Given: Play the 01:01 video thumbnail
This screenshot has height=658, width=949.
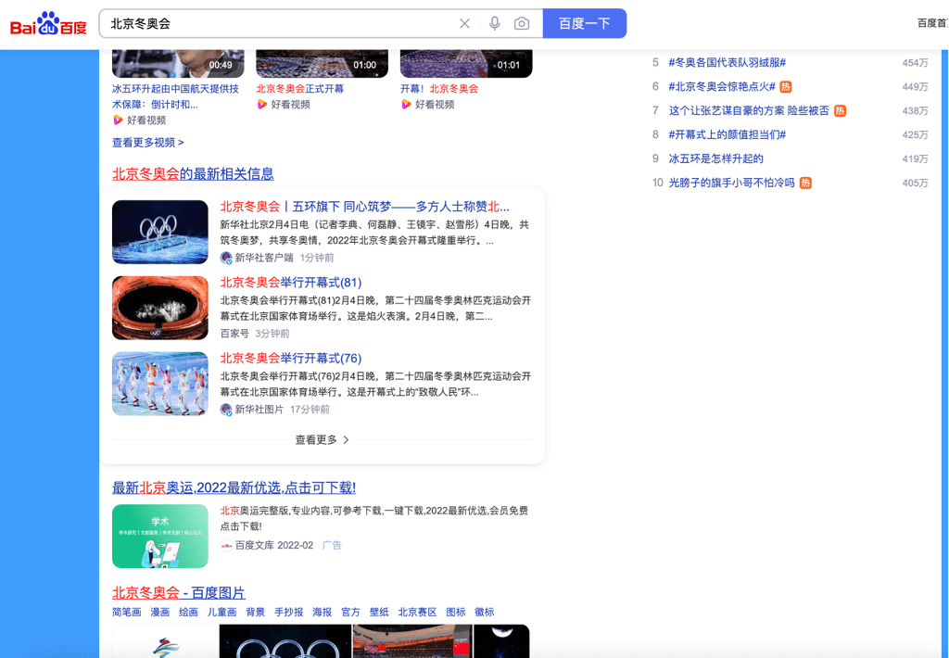Looking at the screenshot, I should click(x=466, y=64).
